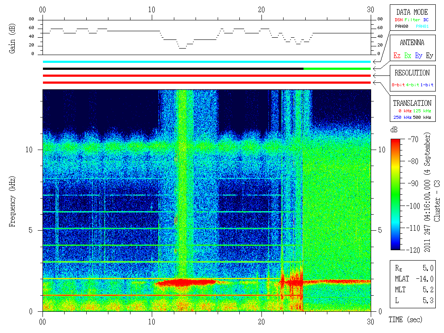Select the green Filter label

412,20
